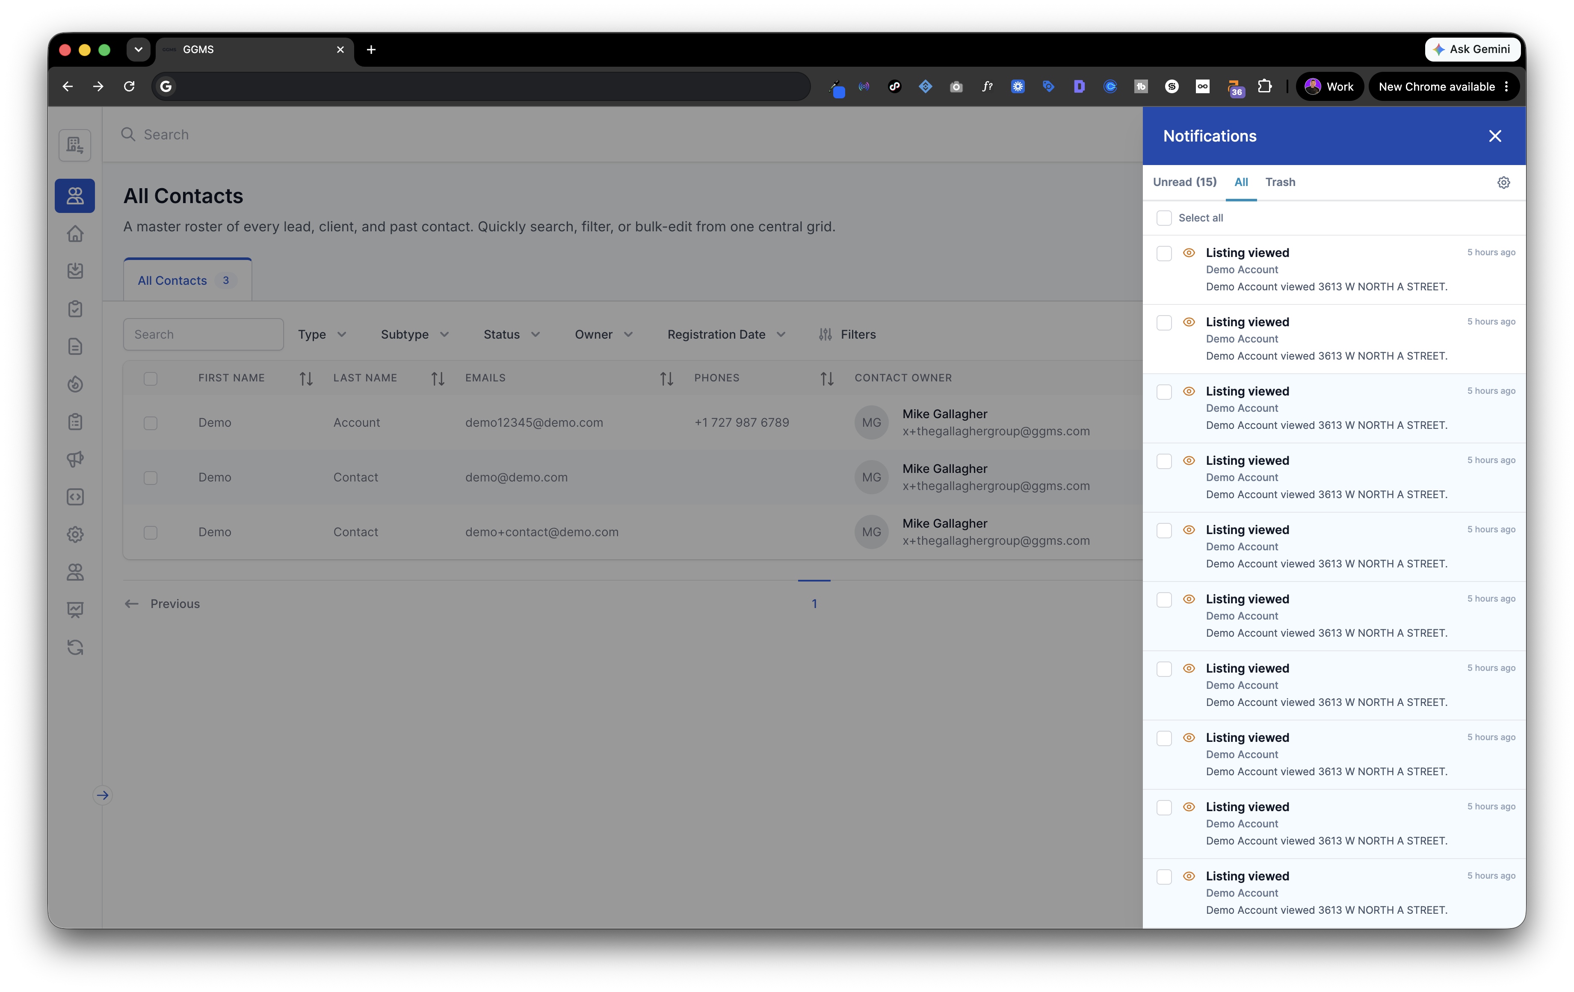Select the demo@demo.com contact row checkbox
The height and width of the screenshot is (992, 1574).
150,478
